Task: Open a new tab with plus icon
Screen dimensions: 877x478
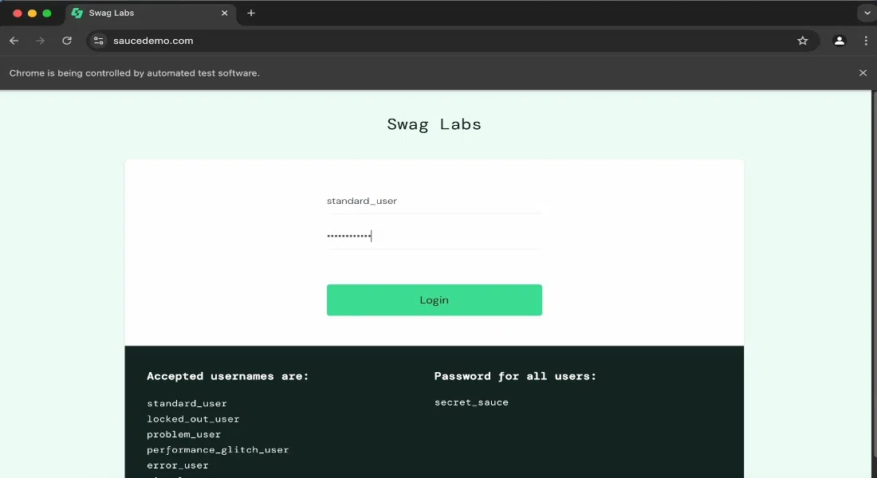Action: (x=251, y=13)
